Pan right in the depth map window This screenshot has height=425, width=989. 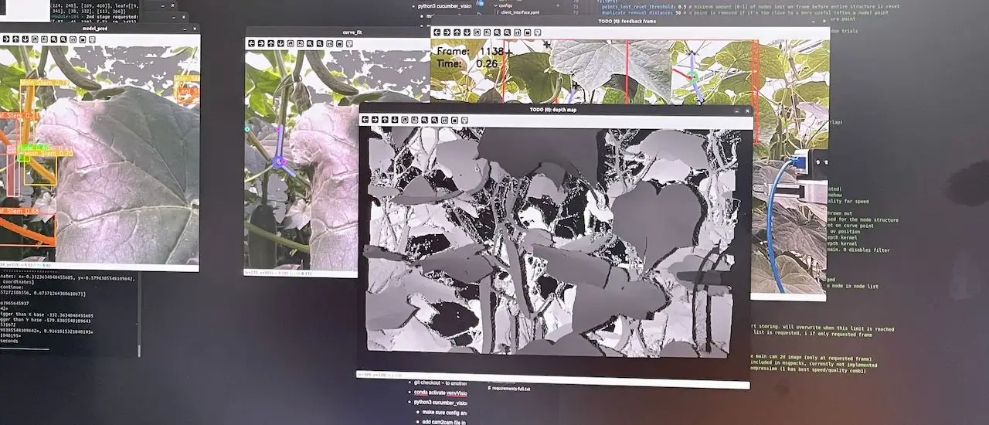tap(375, 120)
